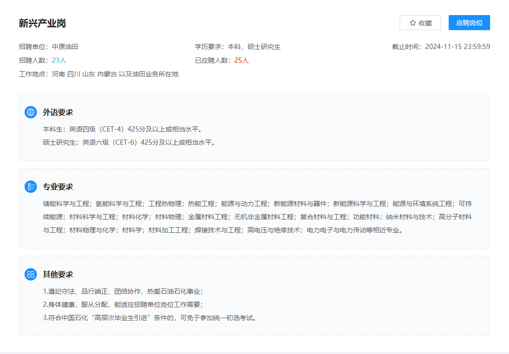Click the star icon inside the 收藏 button
The width and height of the screenshot is (509, 354).
pyautogui.click(x=412, y=22)
